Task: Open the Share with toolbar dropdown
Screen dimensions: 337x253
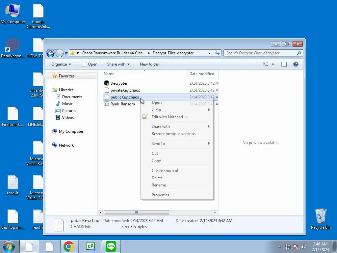Action: coord(118,64)
